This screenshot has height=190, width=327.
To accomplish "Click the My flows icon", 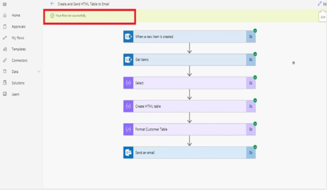I will point(5,38).
